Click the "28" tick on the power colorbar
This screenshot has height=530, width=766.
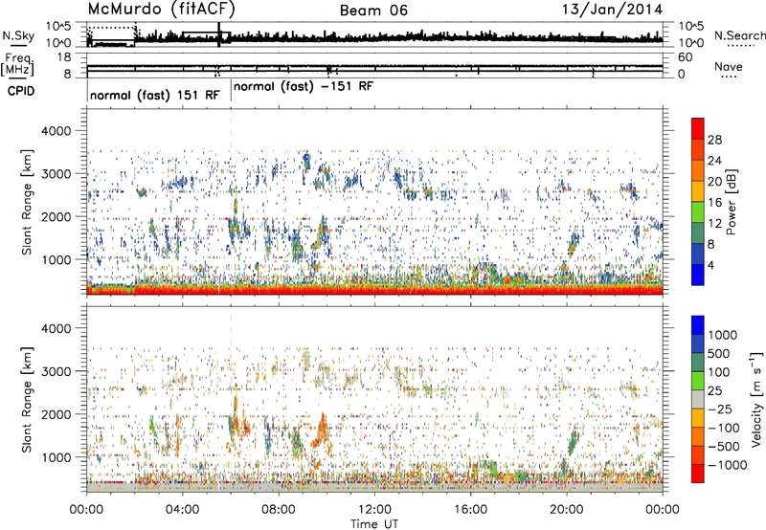(714, 140)
